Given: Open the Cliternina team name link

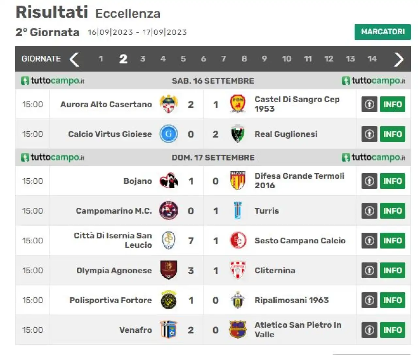Looking at the screenshot, I should (275, 270).
